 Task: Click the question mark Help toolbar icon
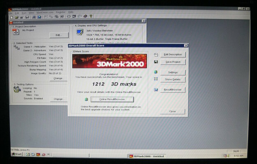pyautogui.click(x=90, y=17)
